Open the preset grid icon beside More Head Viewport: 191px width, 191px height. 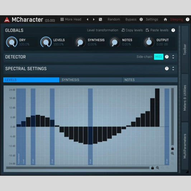(x=62, y=19)
